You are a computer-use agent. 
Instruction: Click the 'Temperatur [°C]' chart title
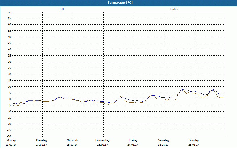(x=120, y=3)
